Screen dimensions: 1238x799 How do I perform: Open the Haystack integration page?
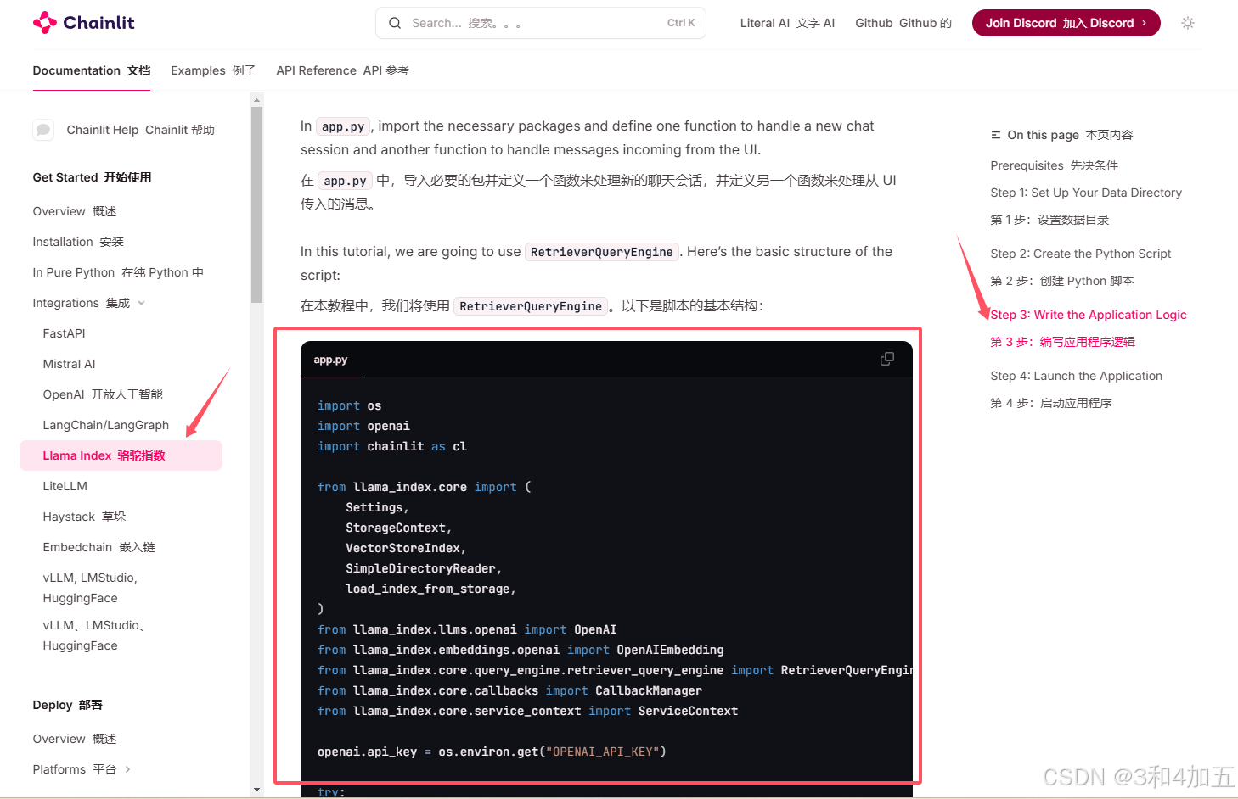coord(84,517)
